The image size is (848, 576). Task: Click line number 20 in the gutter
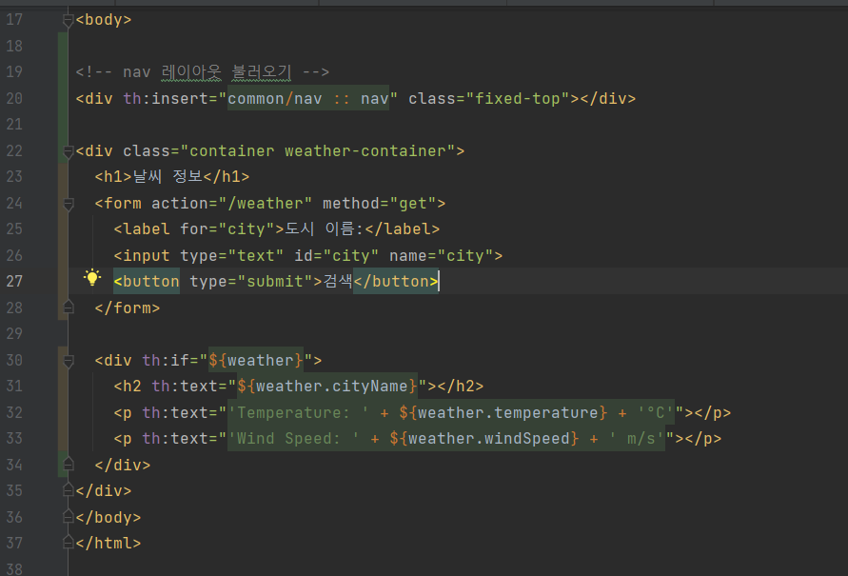pyautogui.click(x=14, y=98)
